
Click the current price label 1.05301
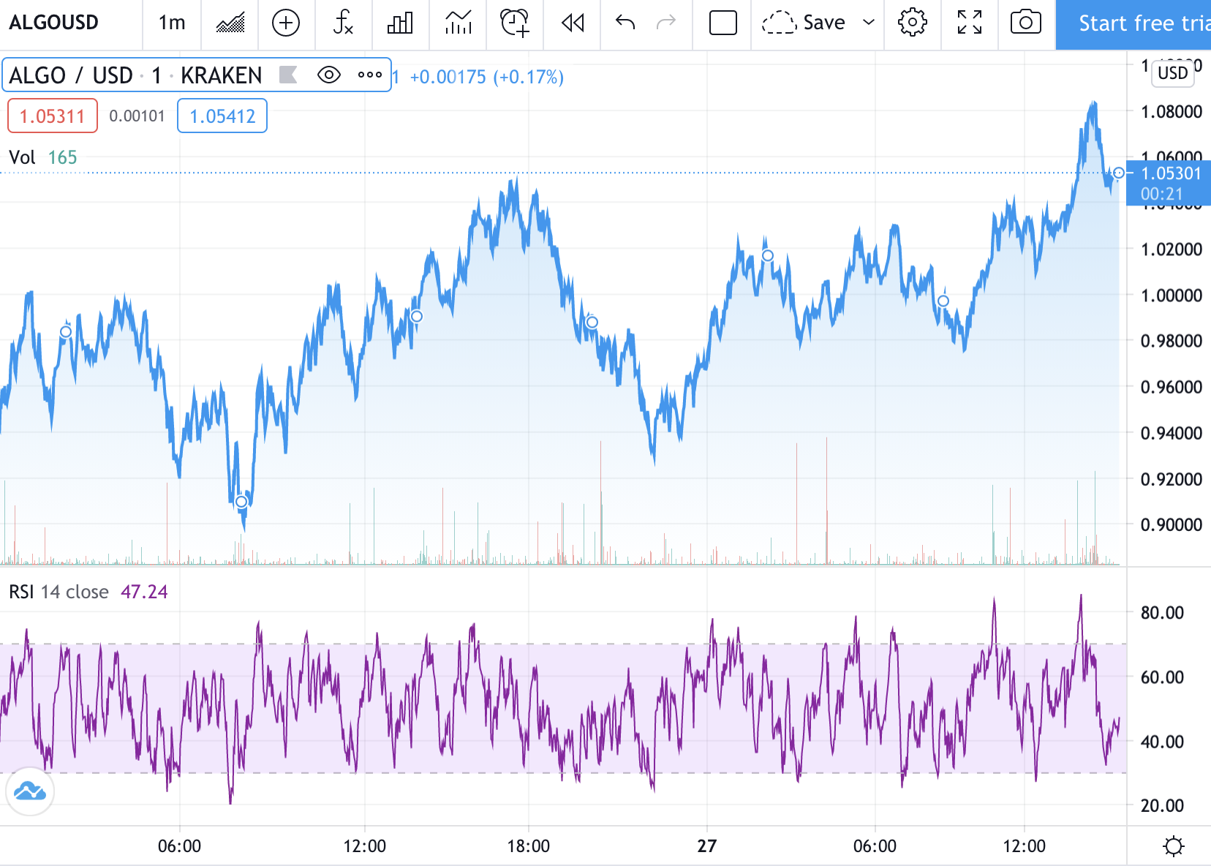coord(1169,183)
